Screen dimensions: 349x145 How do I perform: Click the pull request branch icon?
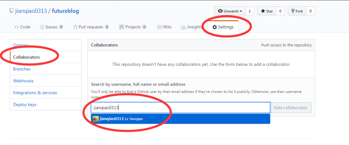[x=75, y=27]
